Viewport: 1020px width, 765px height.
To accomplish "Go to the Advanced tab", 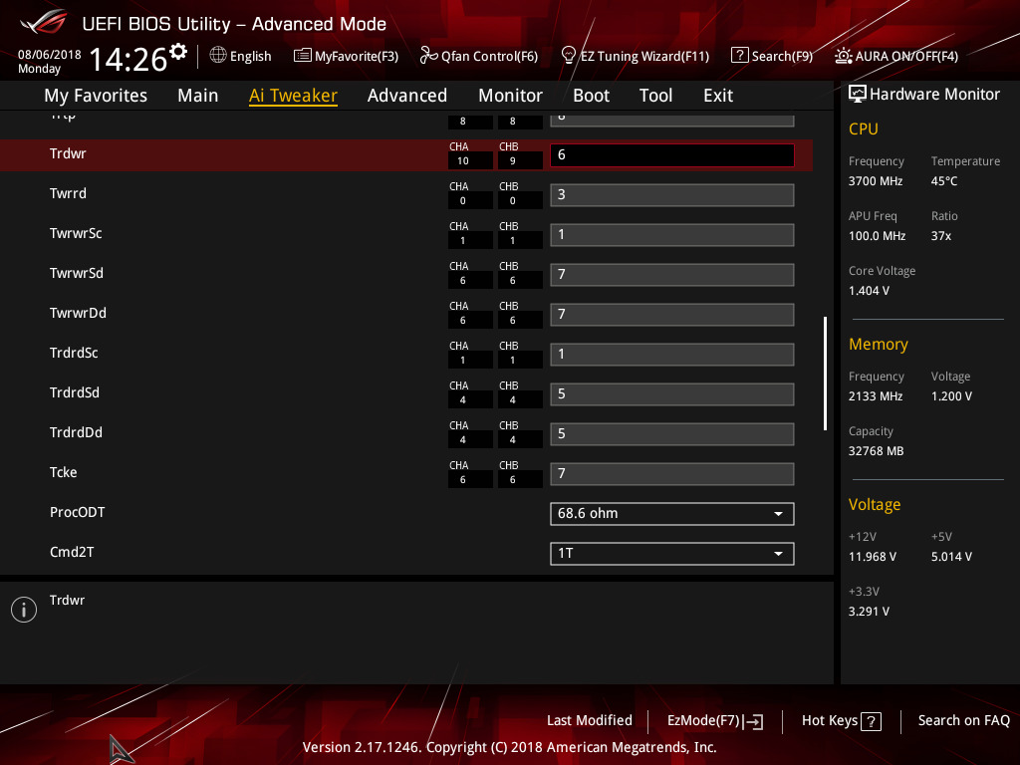I will click(x=407, y=96).
